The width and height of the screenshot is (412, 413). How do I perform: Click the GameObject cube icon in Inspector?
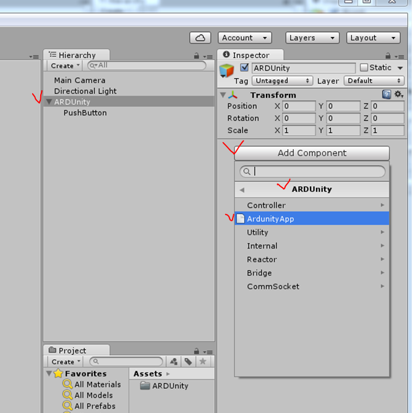226,70
